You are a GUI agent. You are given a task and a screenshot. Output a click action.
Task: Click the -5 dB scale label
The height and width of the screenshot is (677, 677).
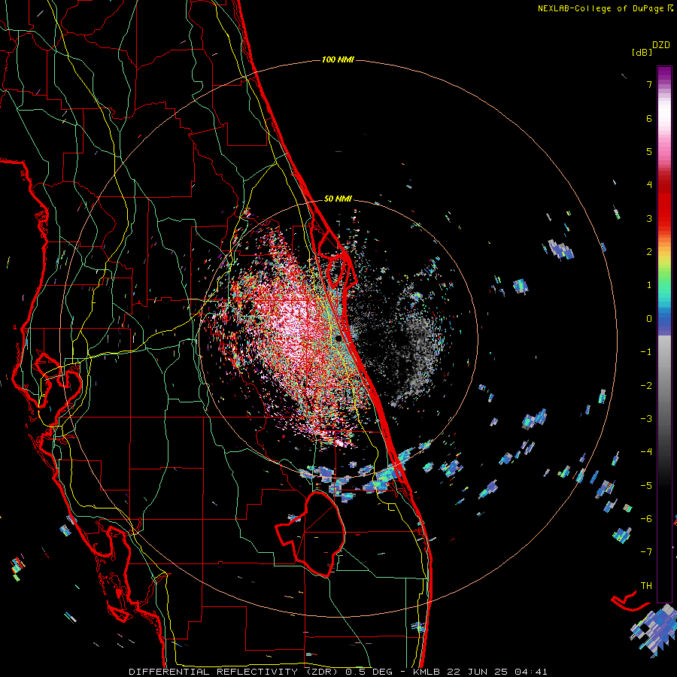646,485
